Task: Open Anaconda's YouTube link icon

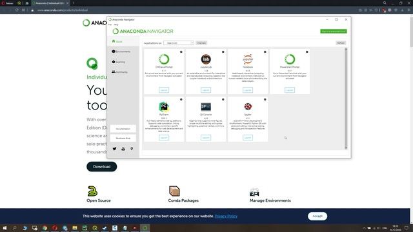Action: [123, 149]
